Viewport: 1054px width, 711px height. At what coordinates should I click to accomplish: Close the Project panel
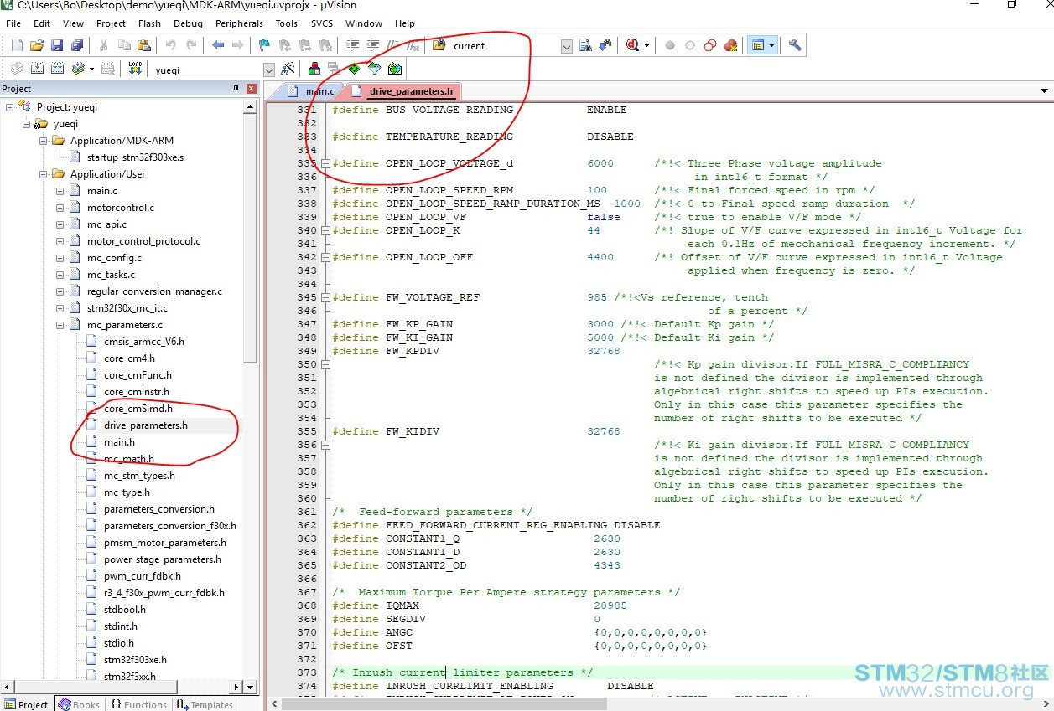click(x=251, y=89)
